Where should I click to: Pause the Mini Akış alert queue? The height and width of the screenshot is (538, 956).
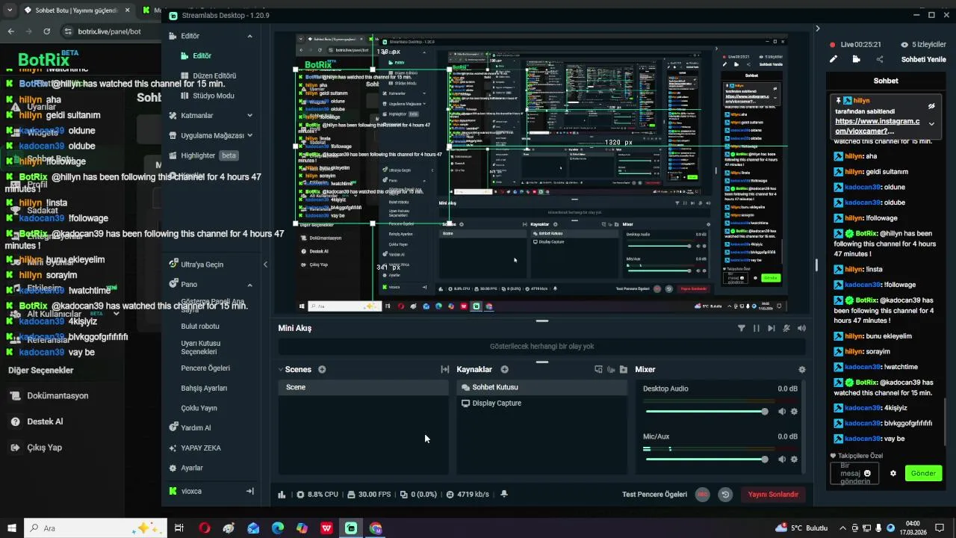pos(756,328)
